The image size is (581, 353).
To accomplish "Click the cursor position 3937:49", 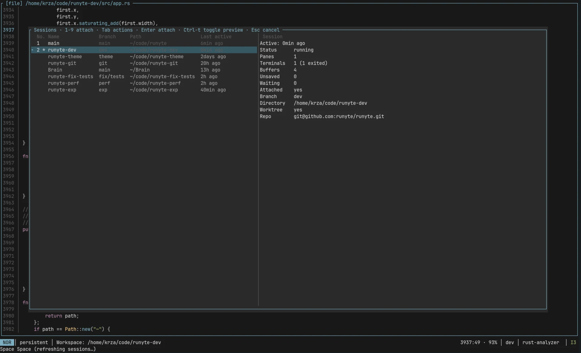I will coord(470,342).
